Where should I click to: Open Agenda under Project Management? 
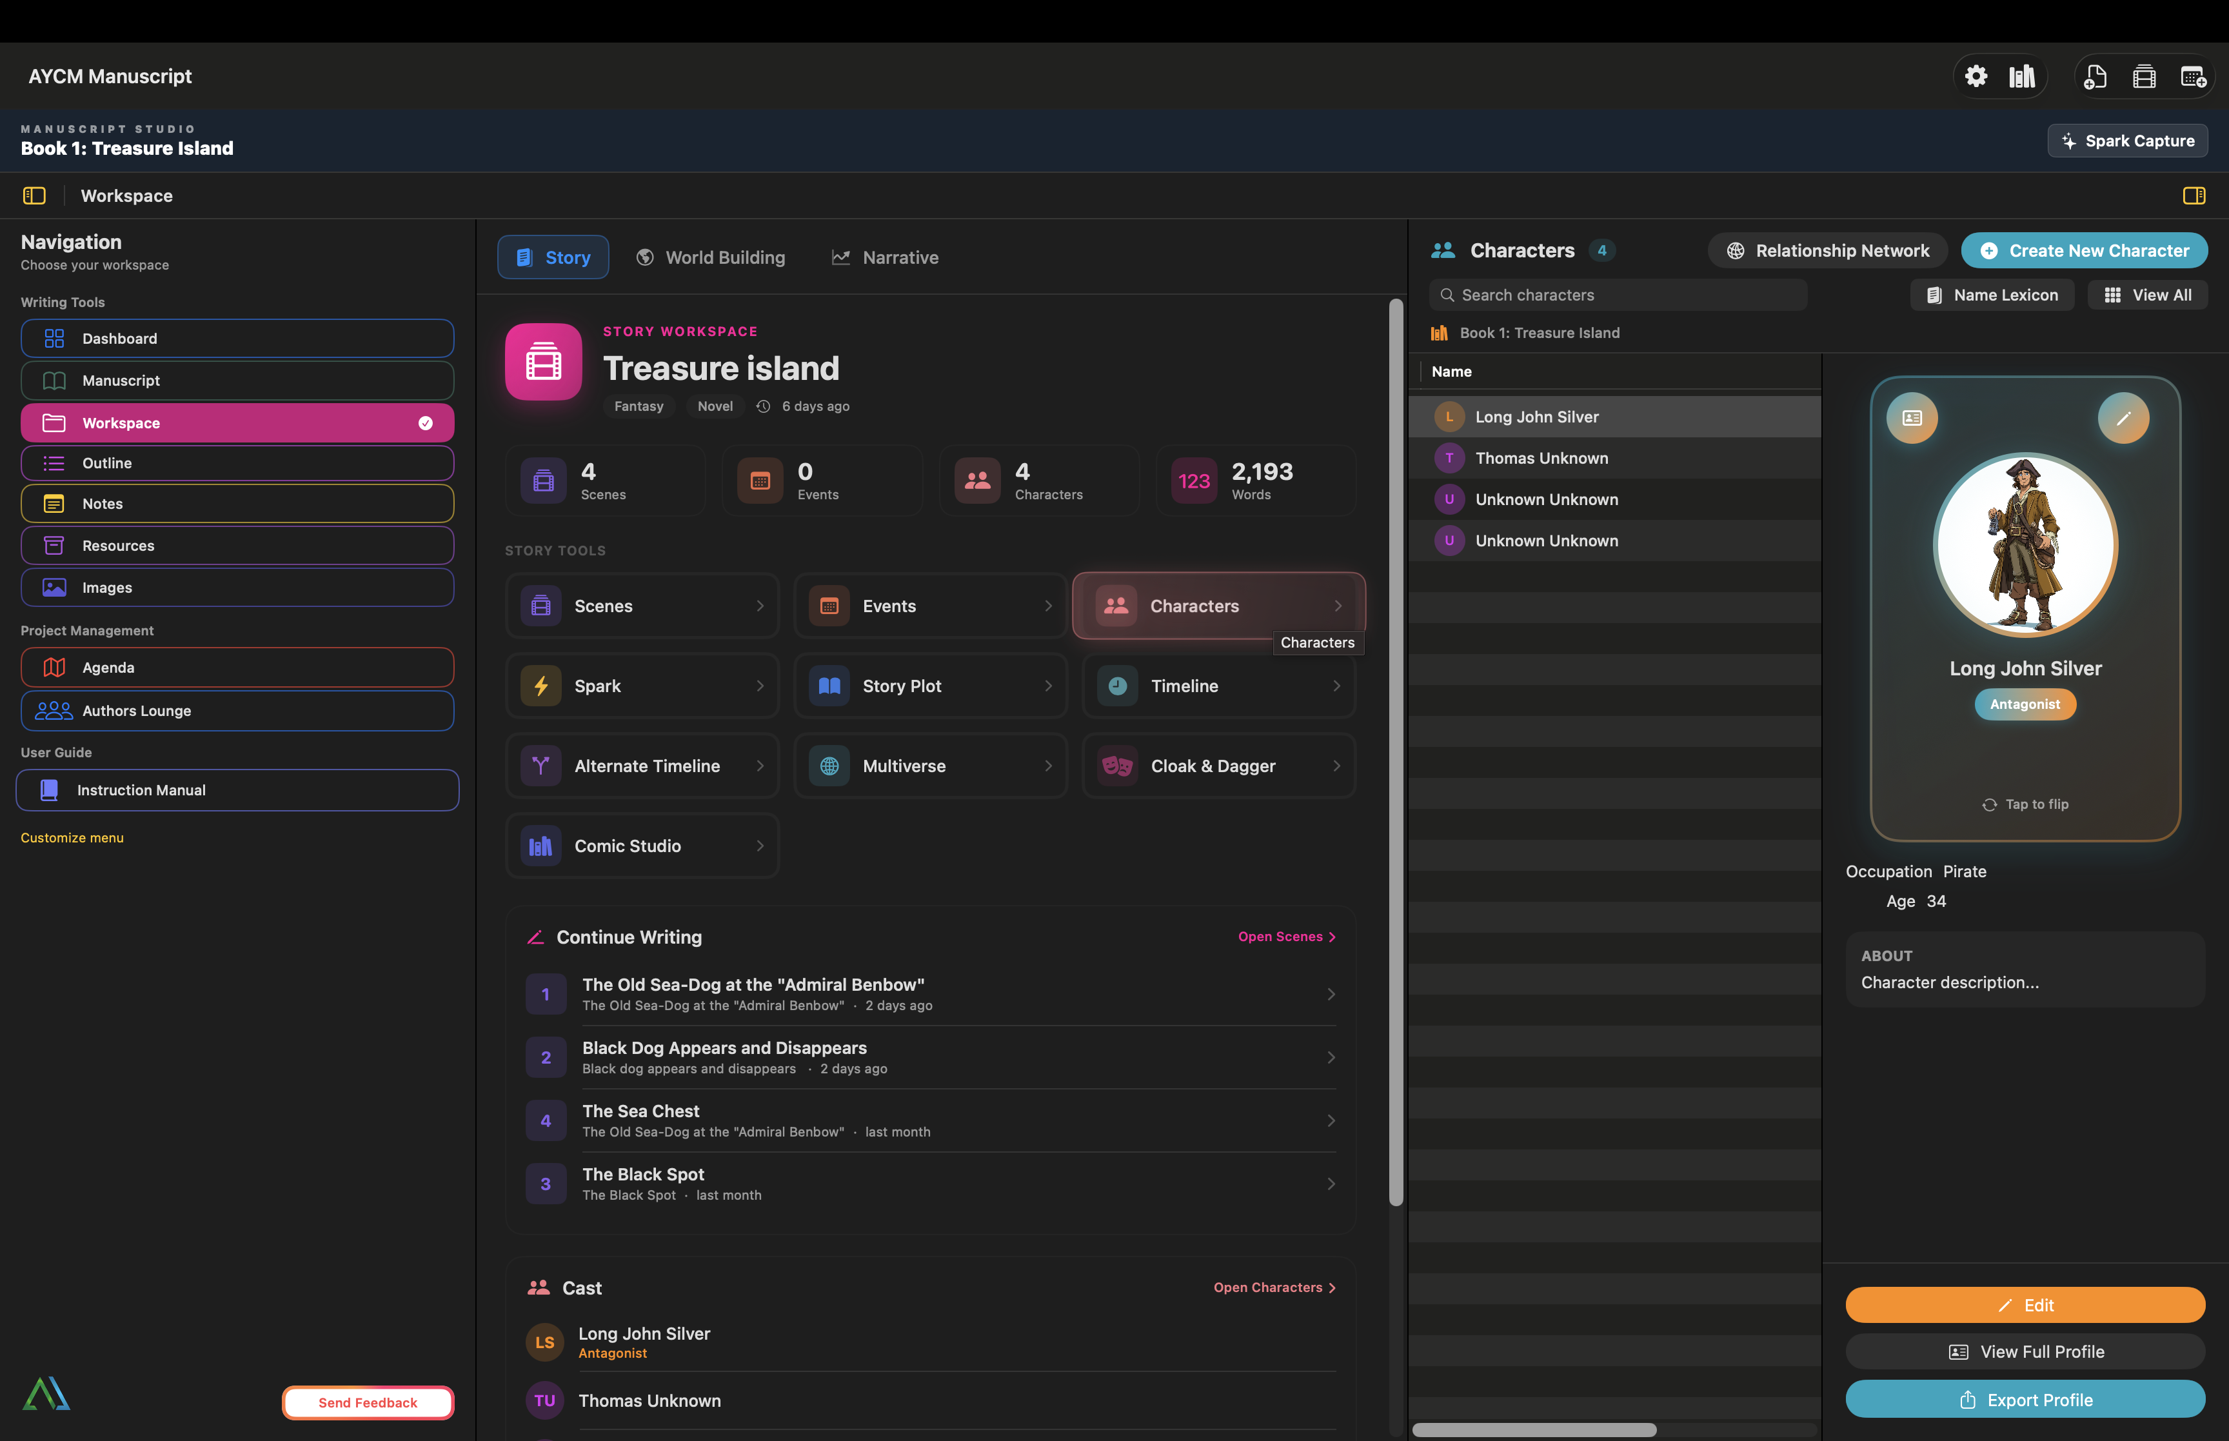(x=237, y=667)
